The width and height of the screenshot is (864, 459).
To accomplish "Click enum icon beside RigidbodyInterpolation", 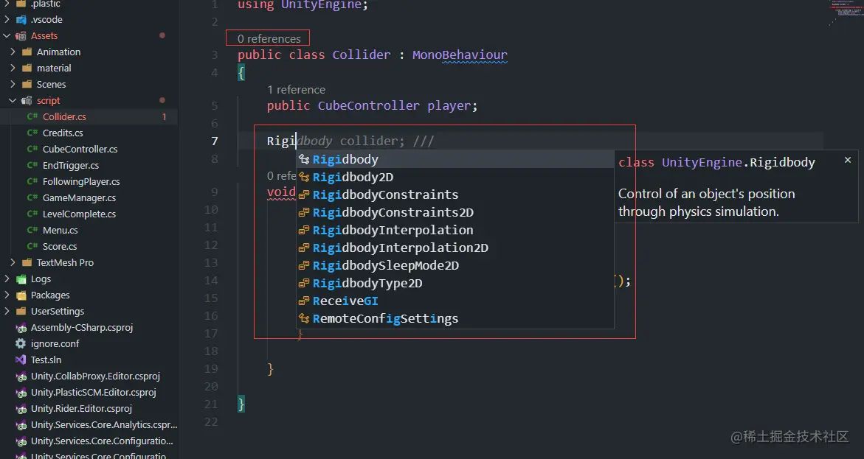I will click(x=304, y=230).
